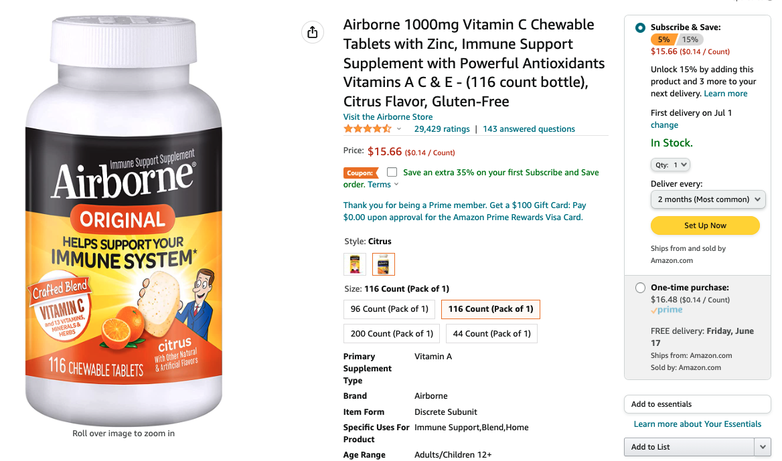The width and height of the screenshot is (782, 461).
Task: Select the Citrus style thumbnail swatch
Action: coord(383,264)
